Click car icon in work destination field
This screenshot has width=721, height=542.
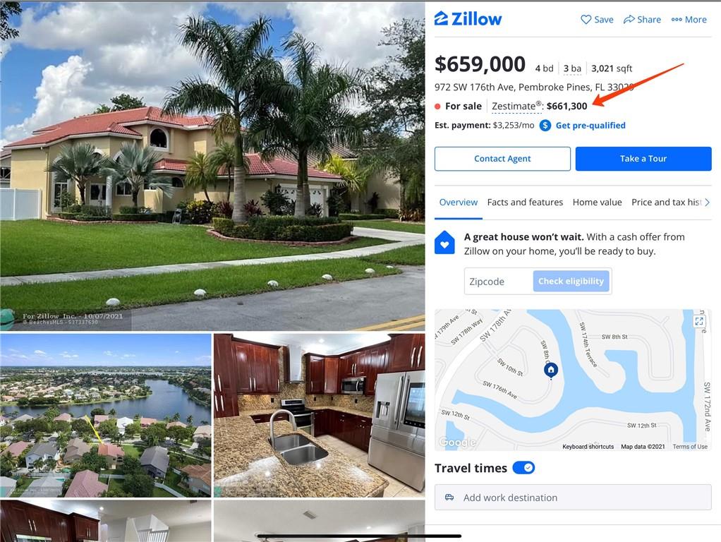pyautogui.click(x=449, y=498)
